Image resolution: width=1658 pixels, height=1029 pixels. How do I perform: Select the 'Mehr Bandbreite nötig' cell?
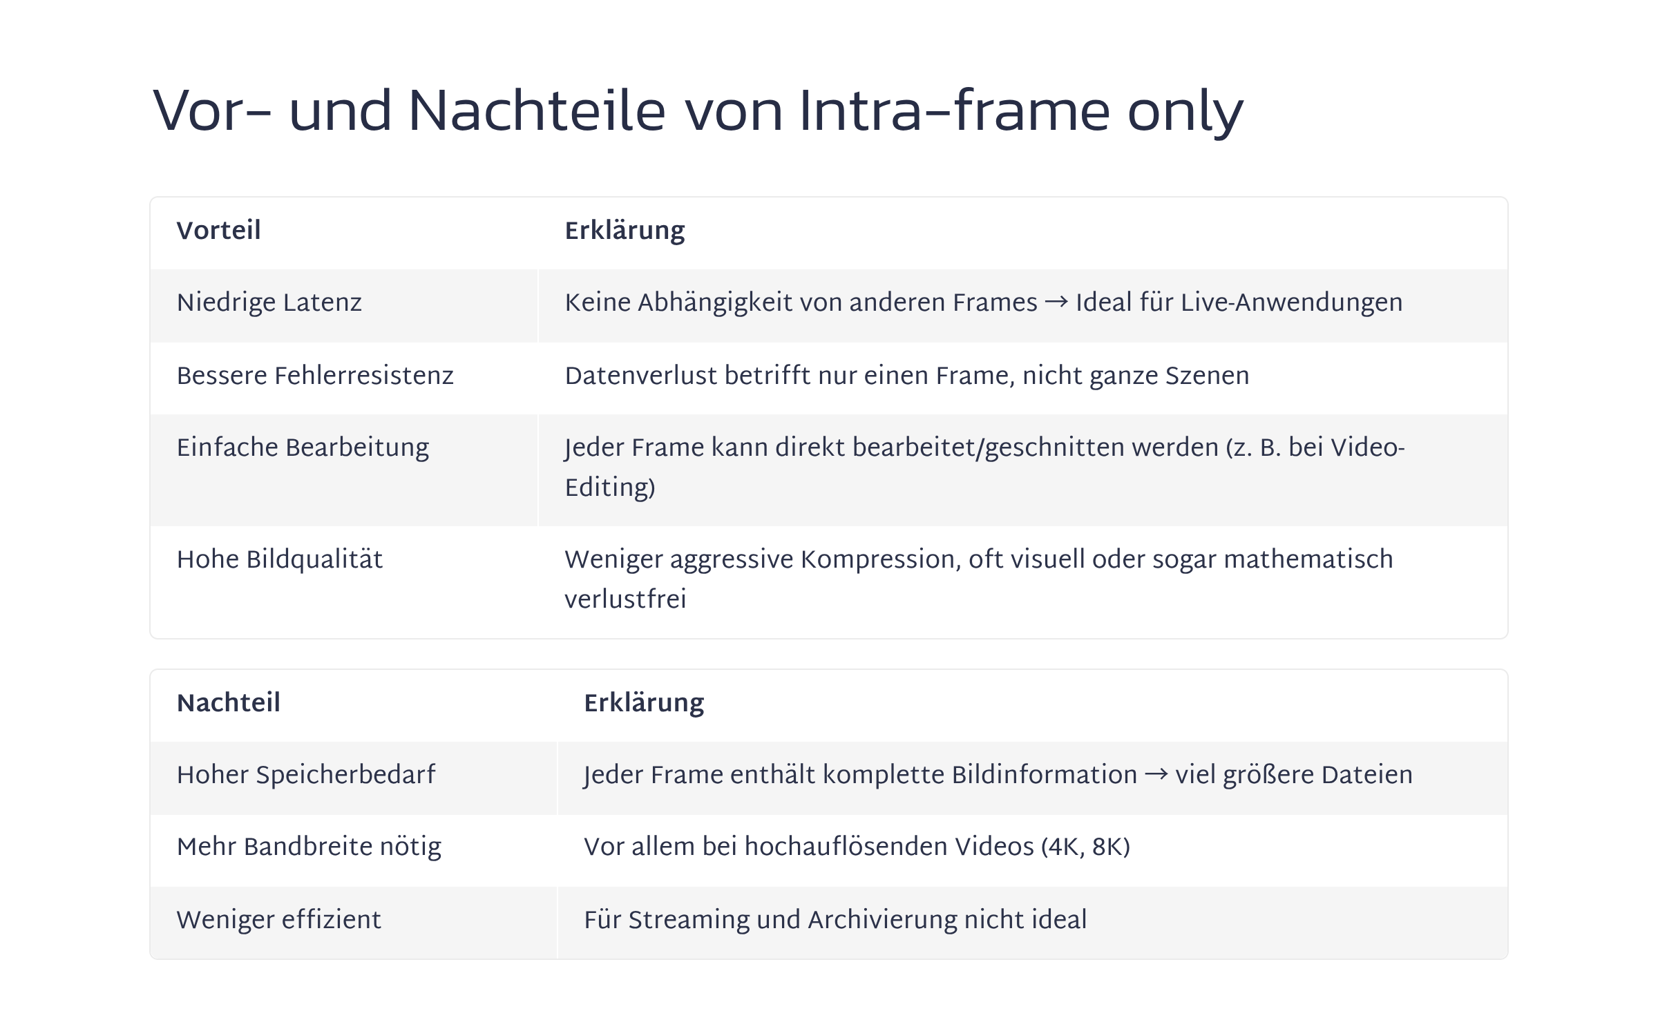click(x=309, y=847)
